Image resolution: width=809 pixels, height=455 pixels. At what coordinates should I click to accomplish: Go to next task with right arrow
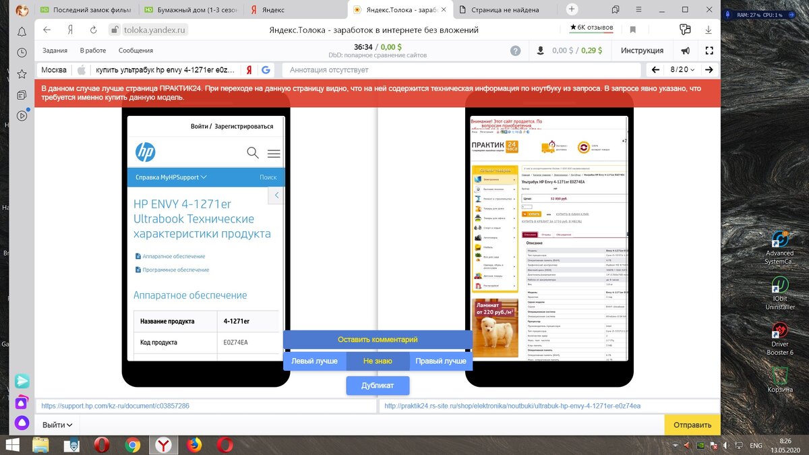(x=708, y=70)
